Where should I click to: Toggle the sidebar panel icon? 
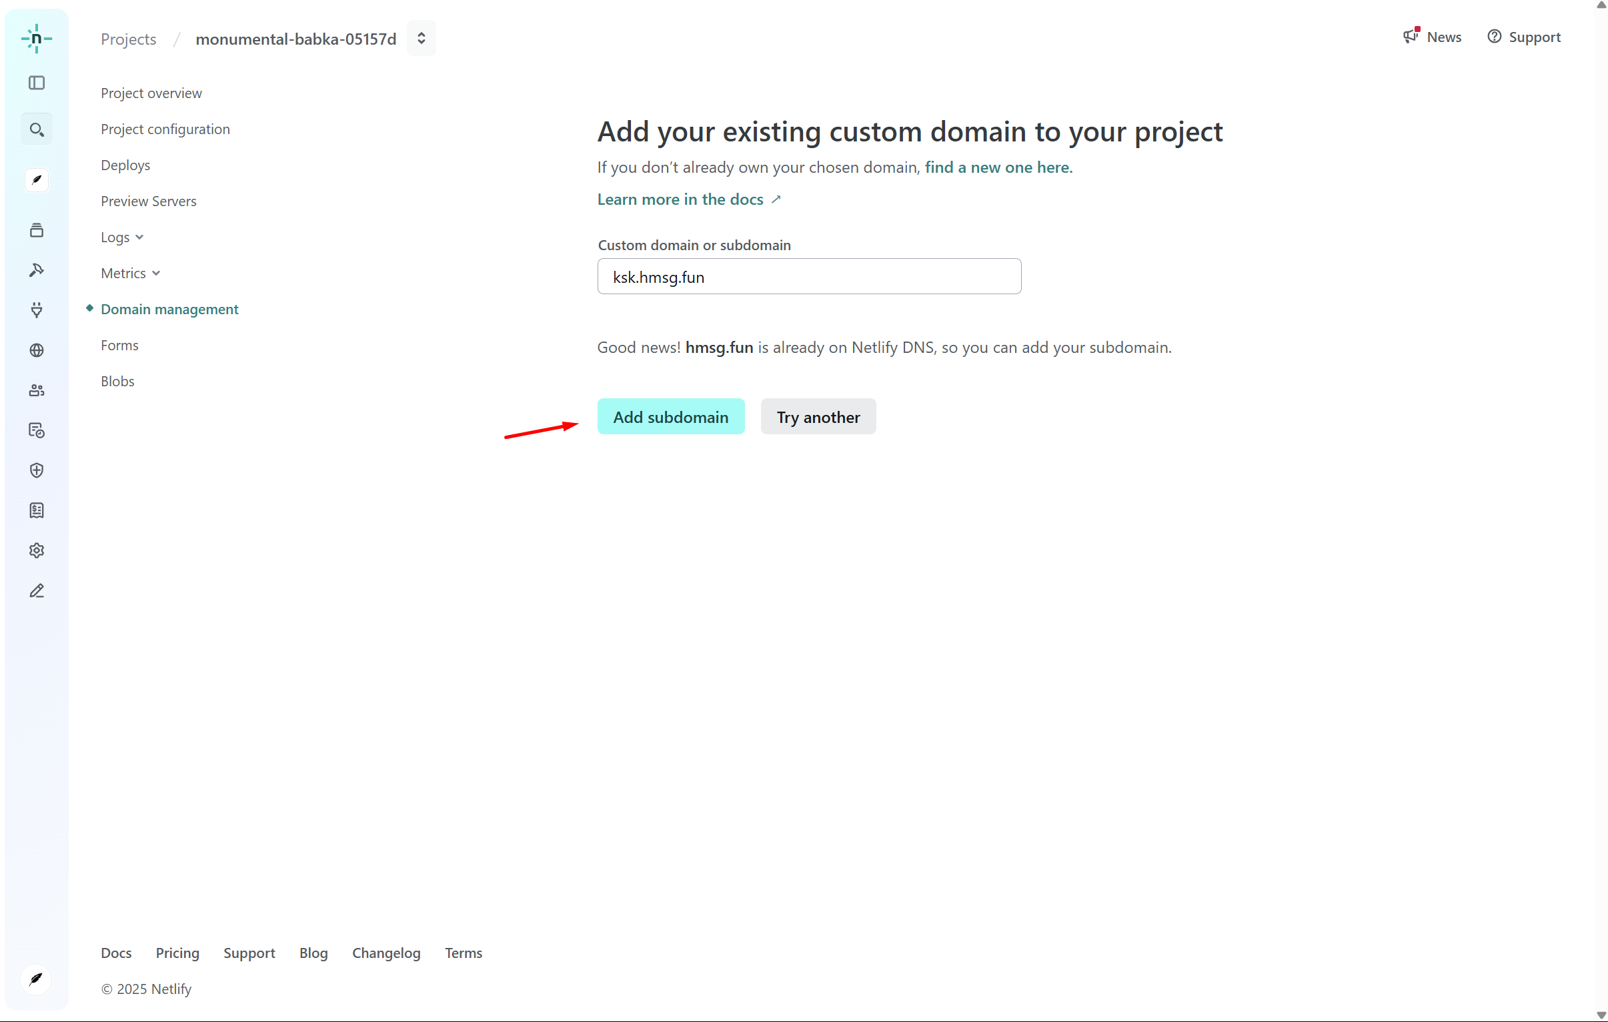tap(37, 83)
